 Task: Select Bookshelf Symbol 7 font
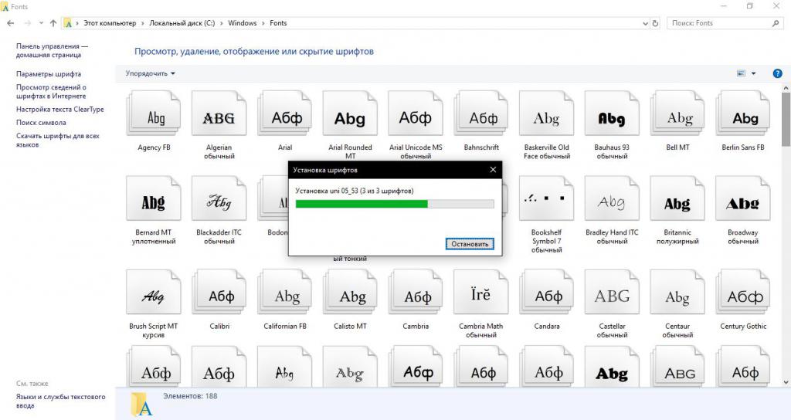click(546, 198)
